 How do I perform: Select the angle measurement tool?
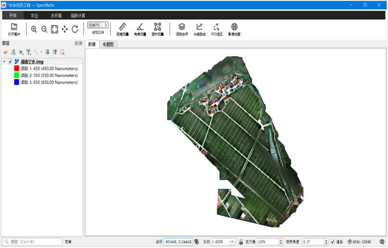pos(140,28)
